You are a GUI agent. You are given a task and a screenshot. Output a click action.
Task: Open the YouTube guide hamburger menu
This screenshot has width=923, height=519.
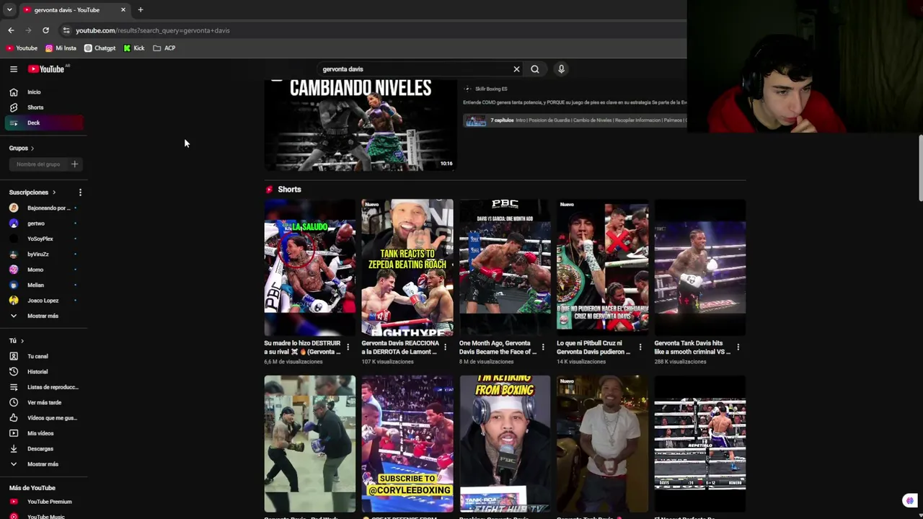14,69
